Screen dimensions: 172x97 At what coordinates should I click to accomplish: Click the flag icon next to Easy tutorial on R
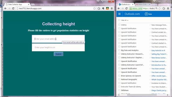click(x=150, y=50)
